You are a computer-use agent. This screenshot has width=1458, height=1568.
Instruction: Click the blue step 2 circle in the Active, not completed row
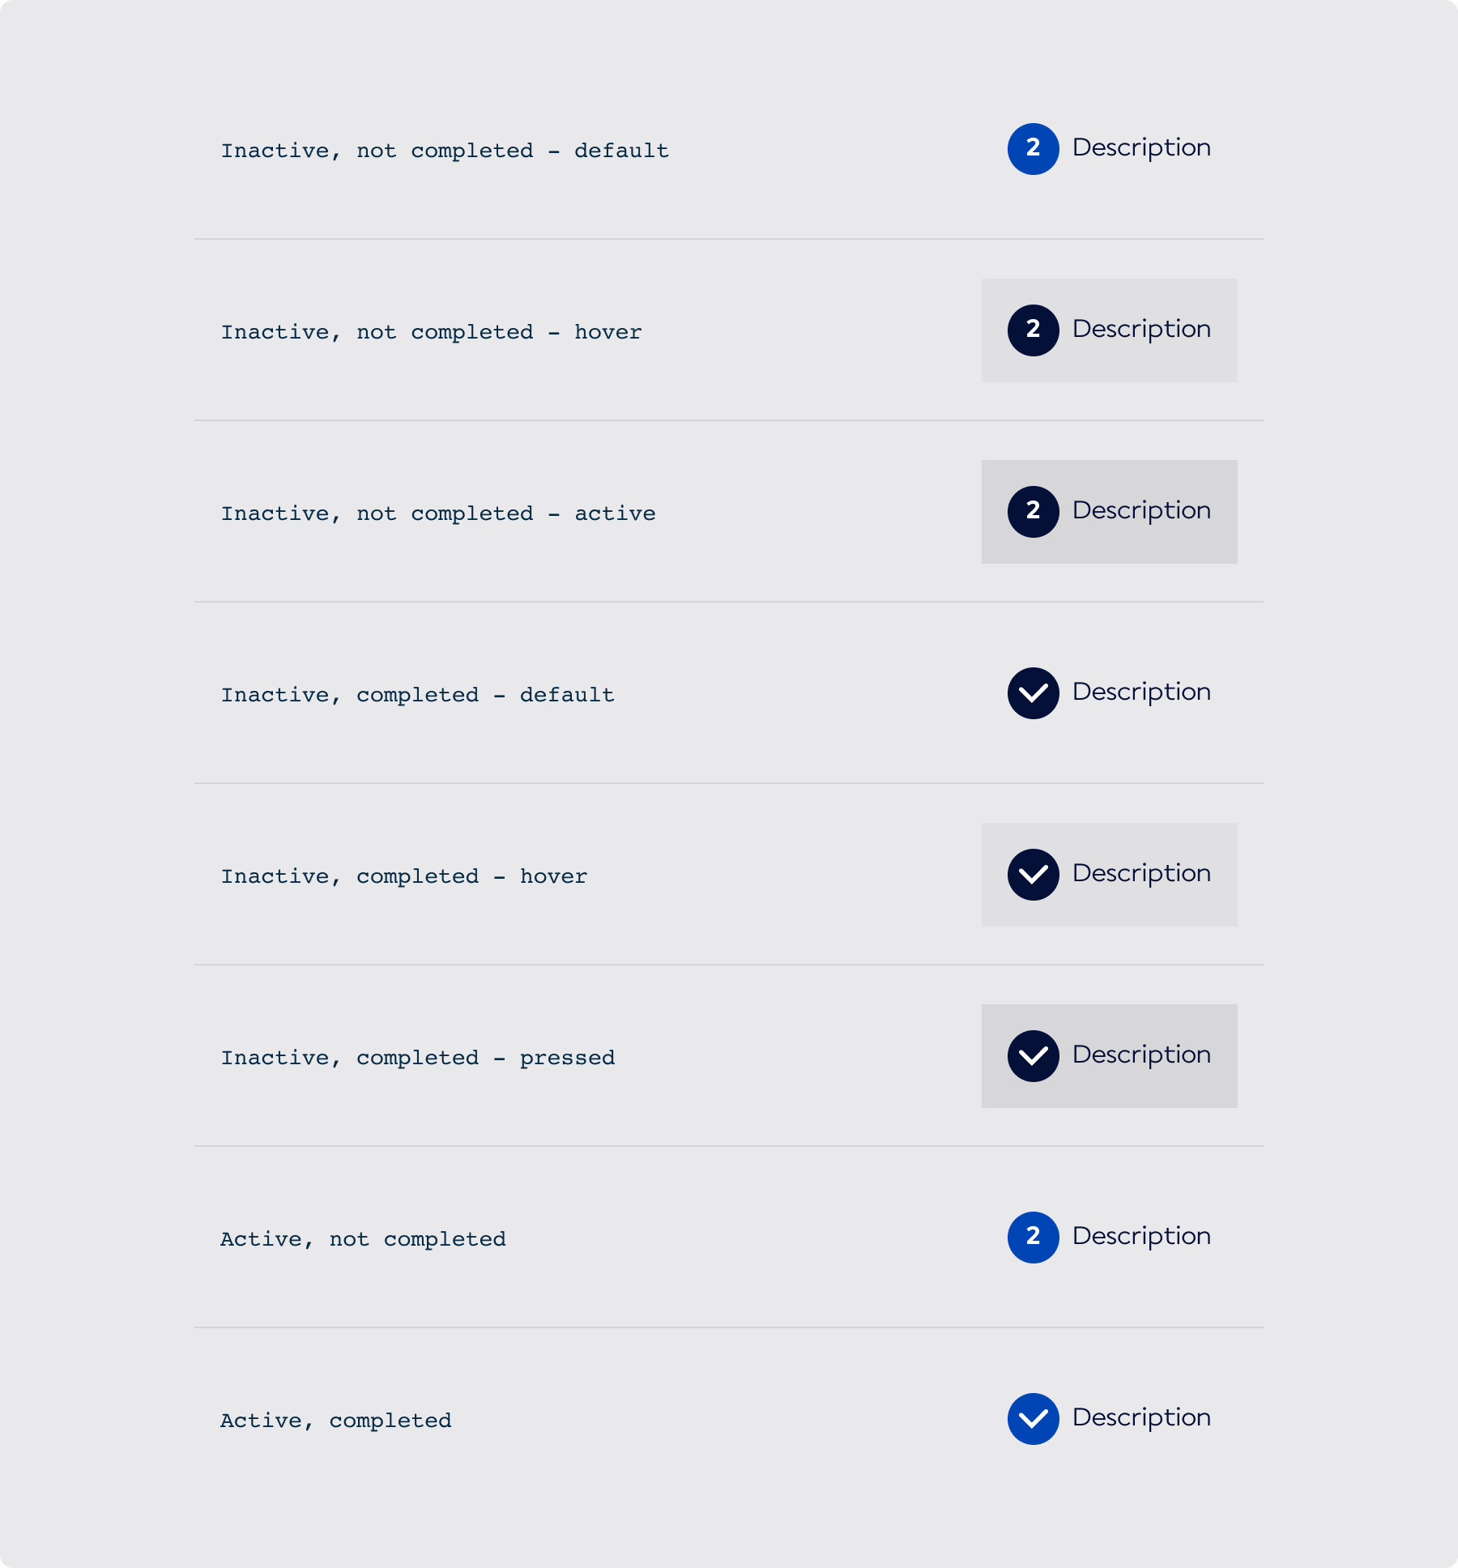click(x=1033, y=1238)
